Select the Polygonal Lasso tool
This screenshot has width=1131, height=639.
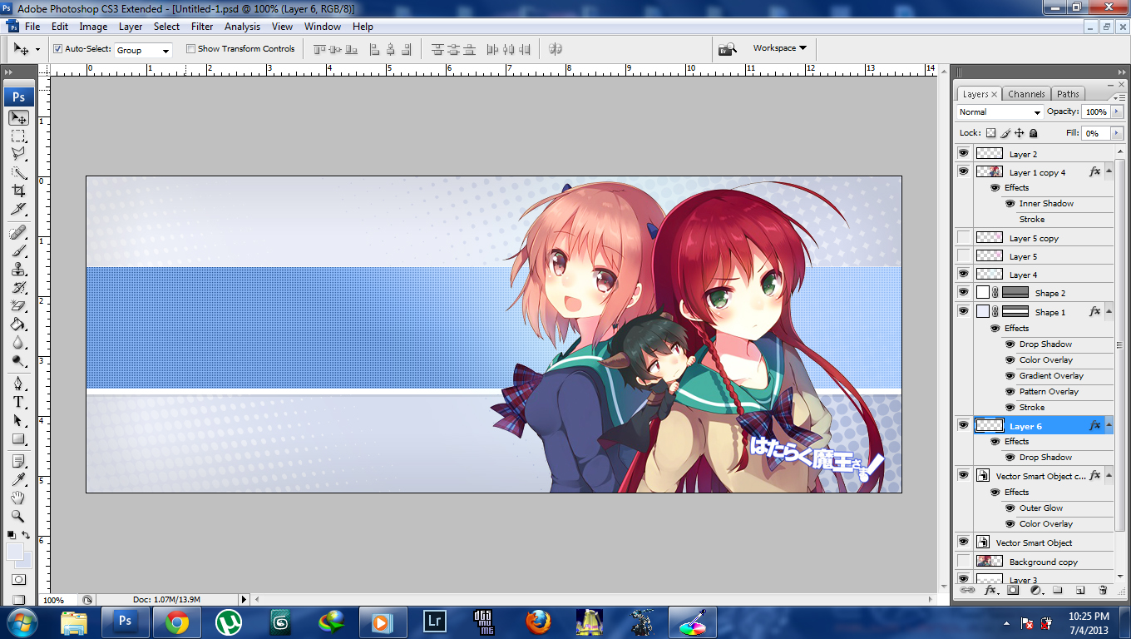point(18,155)
